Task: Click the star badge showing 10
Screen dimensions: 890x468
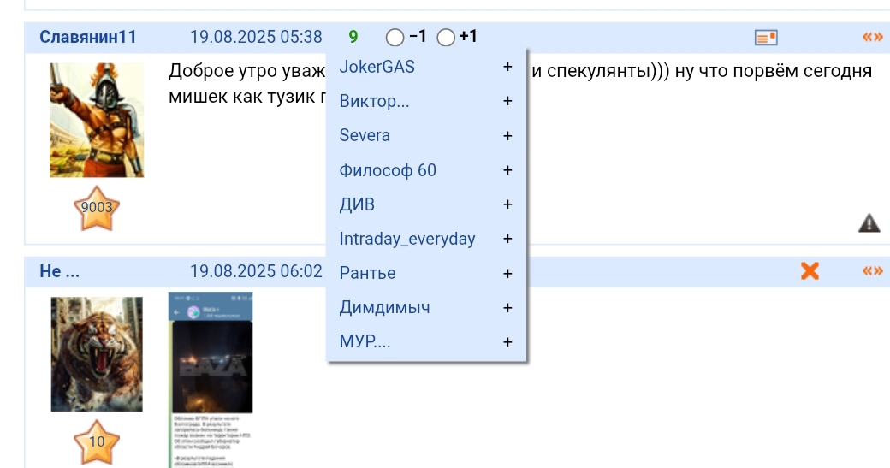Action: 97,442
